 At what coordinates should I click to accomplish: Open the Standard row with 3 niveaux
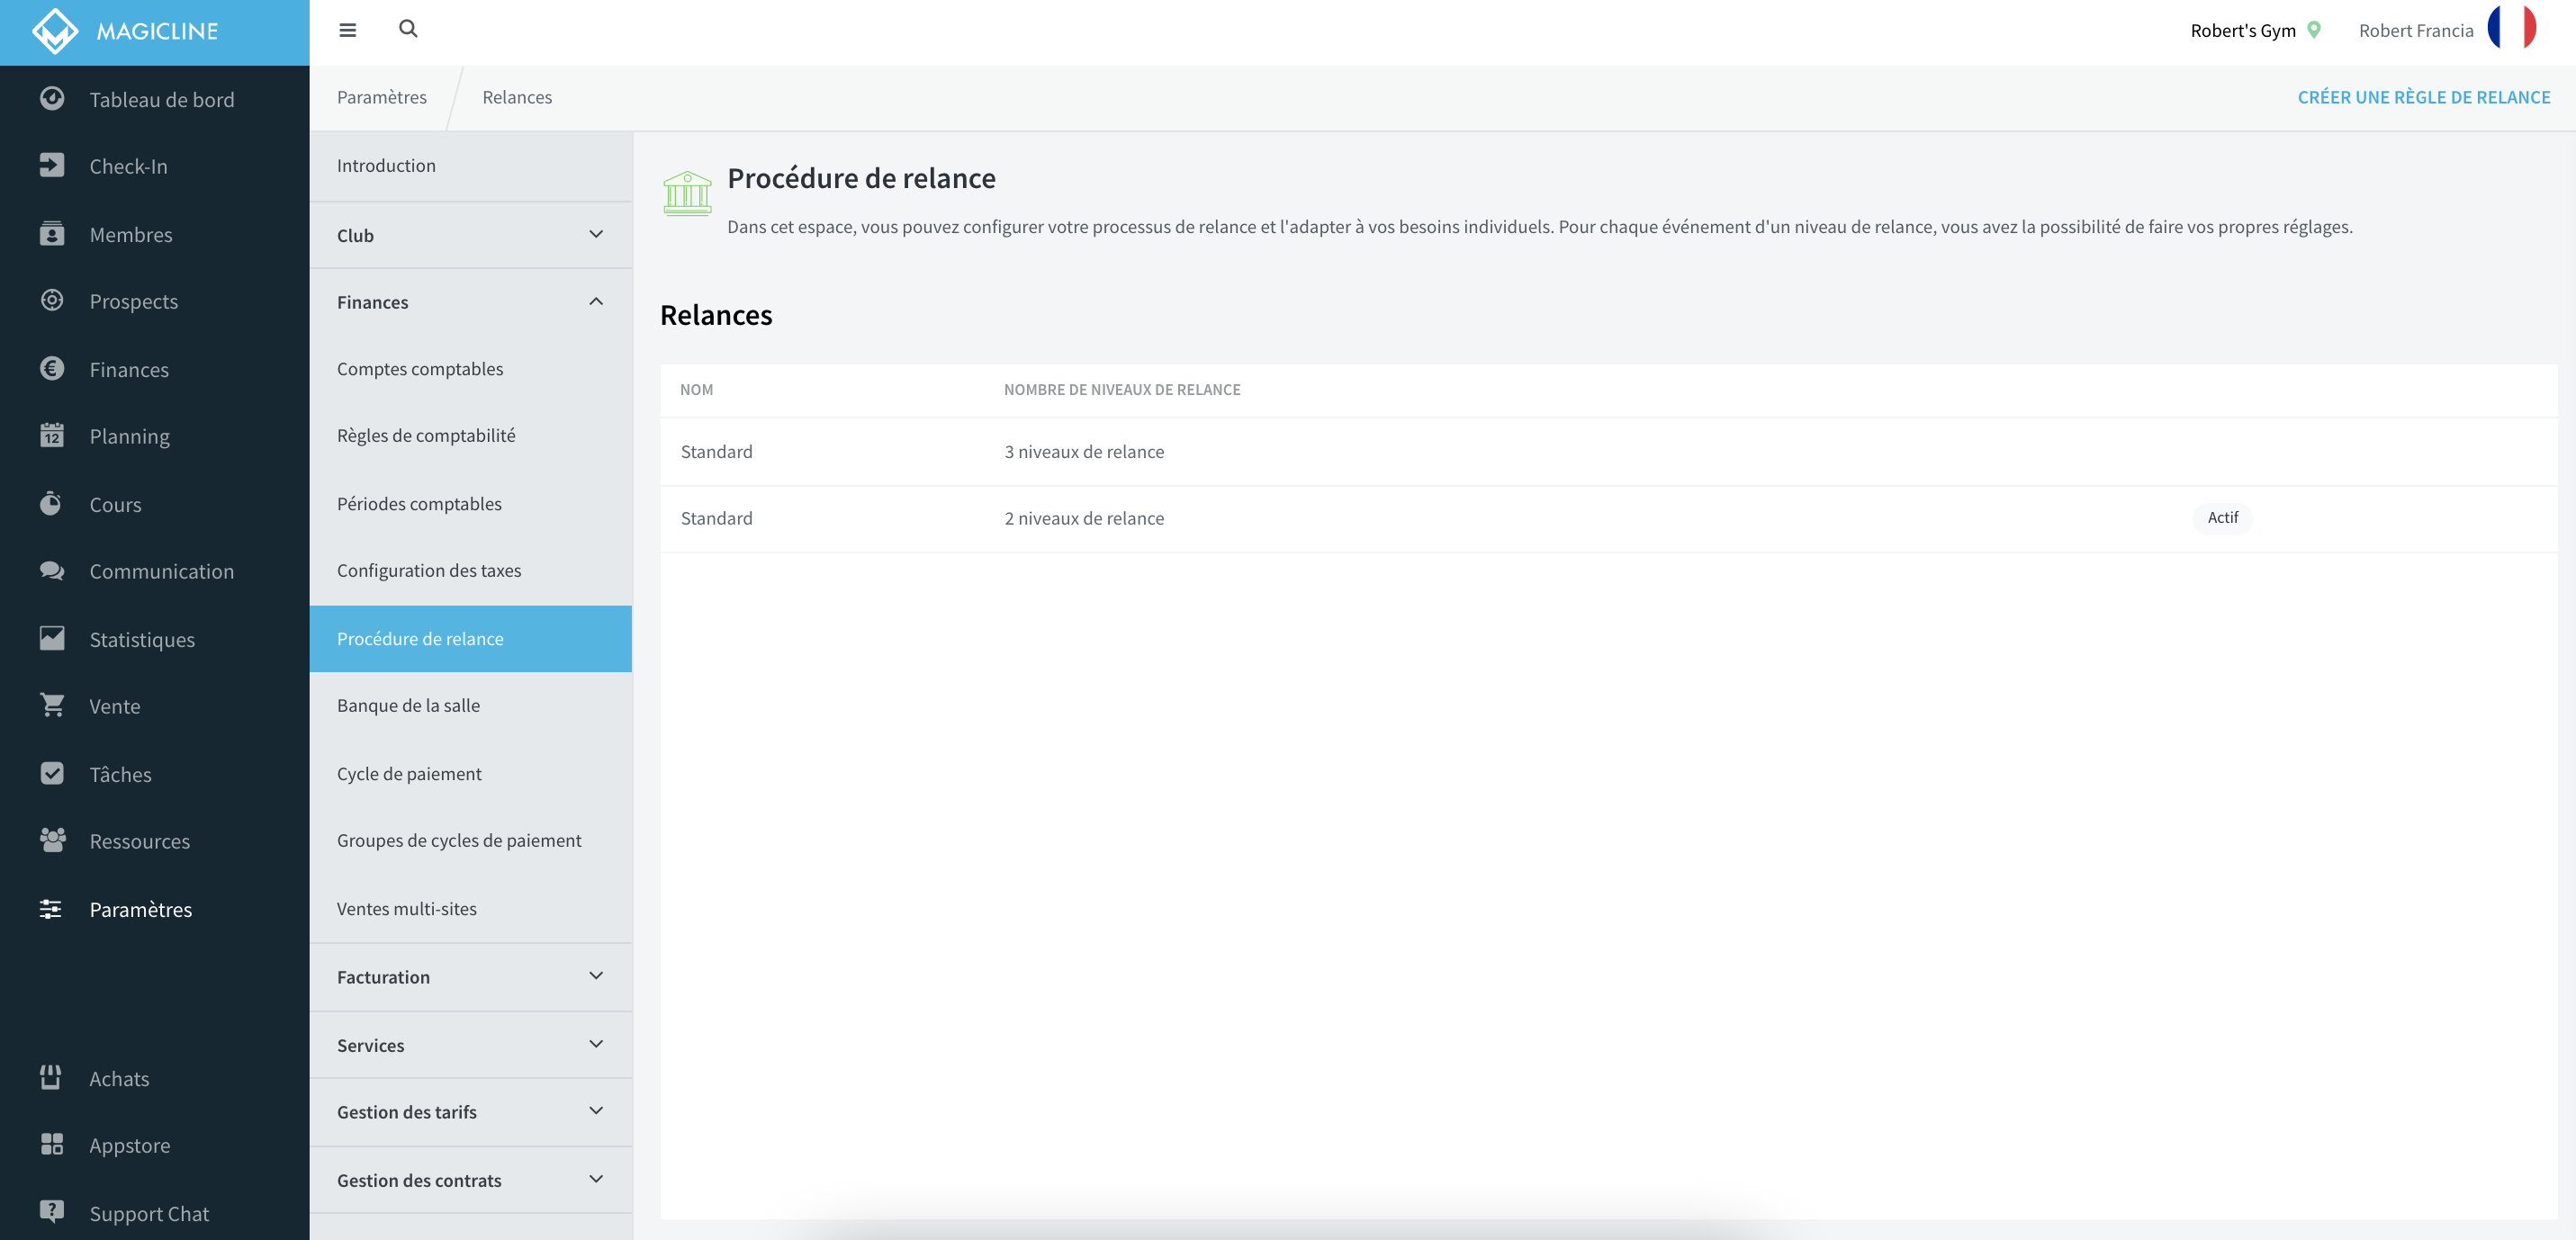coord(1608,452)
